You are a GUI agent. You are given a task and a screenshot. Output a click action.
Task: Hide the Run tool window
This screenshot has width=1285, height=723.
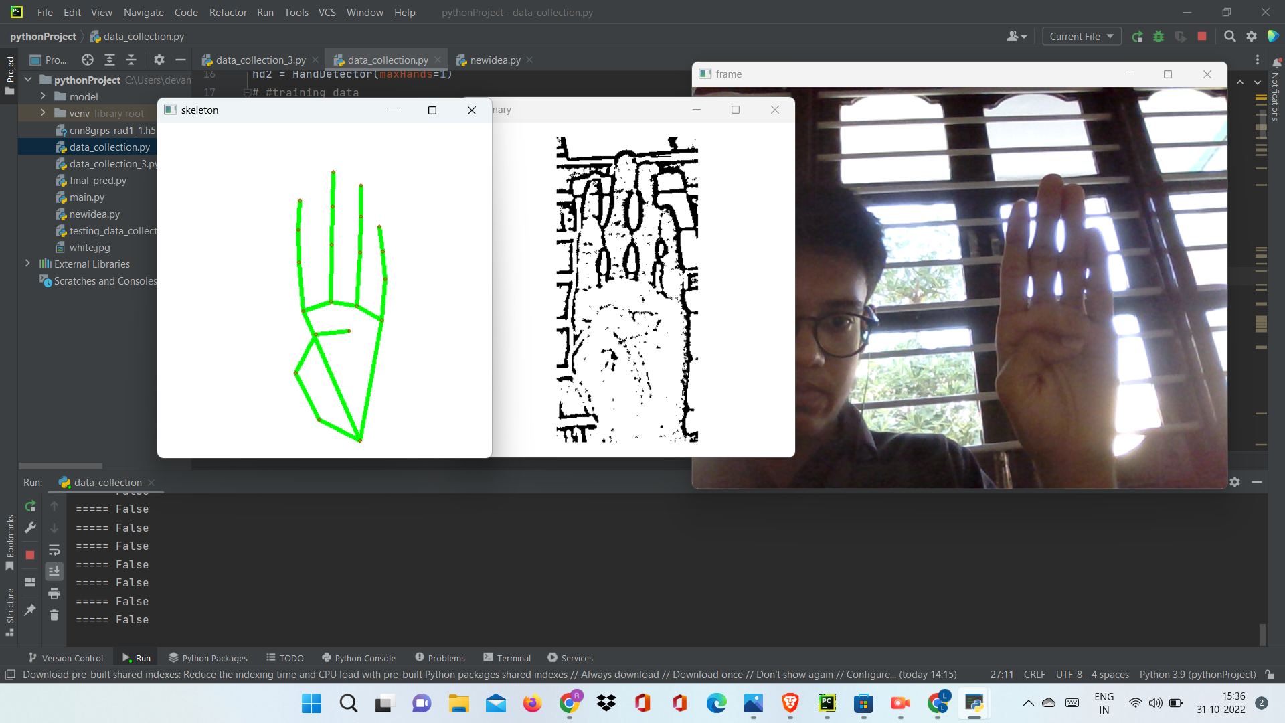(x=1257, y=482)
